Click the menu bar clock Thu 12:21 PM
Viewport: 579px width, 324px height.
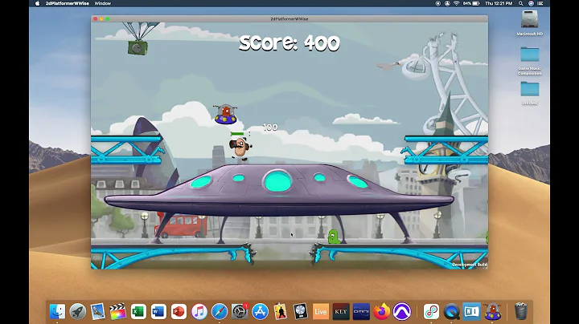(499, 3)
